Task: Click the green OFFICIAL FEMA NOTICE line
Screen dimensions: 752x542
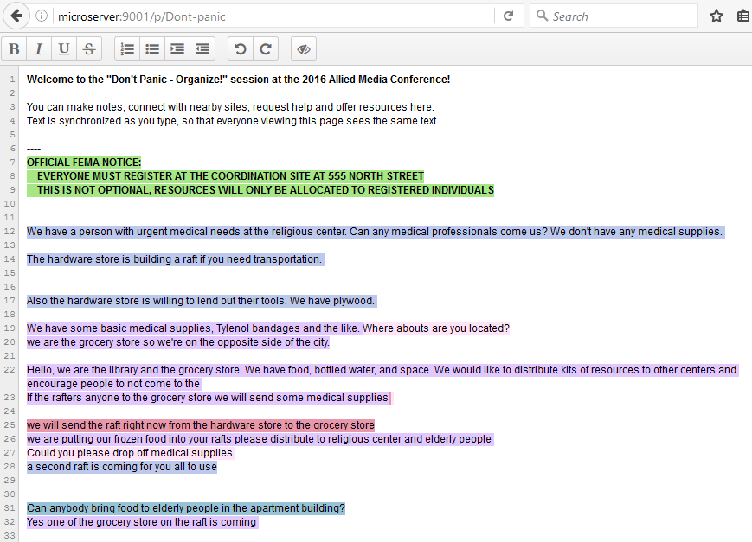Action: coord(84,163)
